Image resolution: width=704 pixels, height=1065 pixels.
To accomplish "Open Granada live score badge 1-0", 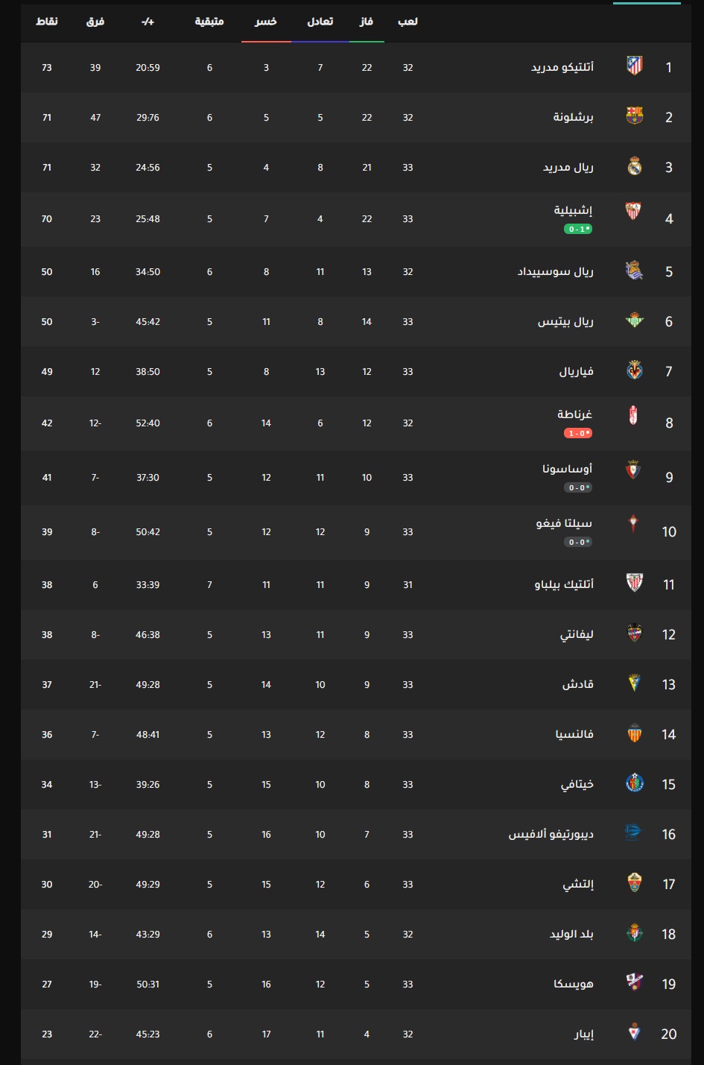I will coord(578,433).
